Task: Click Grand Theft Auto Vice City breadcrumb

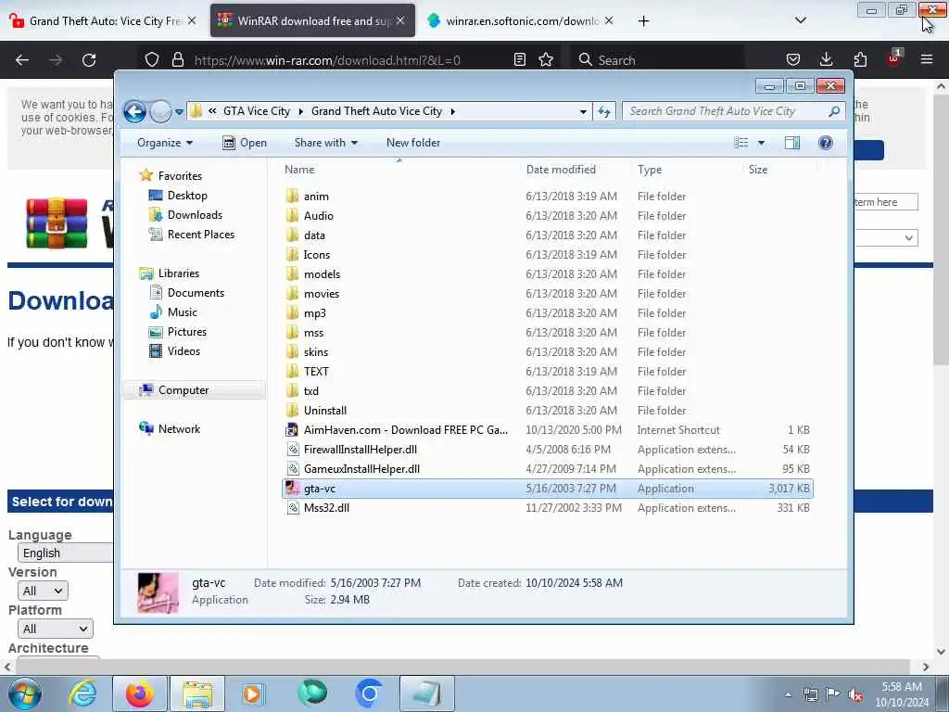Action: pos(376,111)
